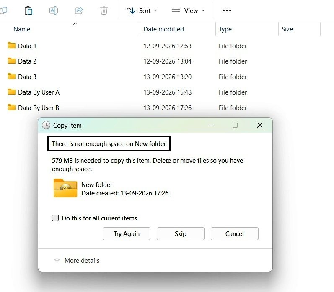334x292 pixels.
Task: Sort by the Type column header
Action: pos(225,29)
